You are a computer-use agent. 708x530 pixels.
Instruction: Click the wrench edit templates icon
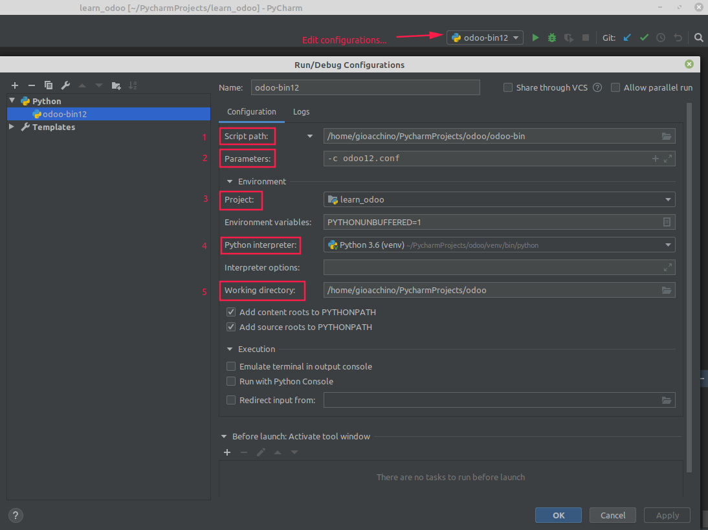pos(65,85)
